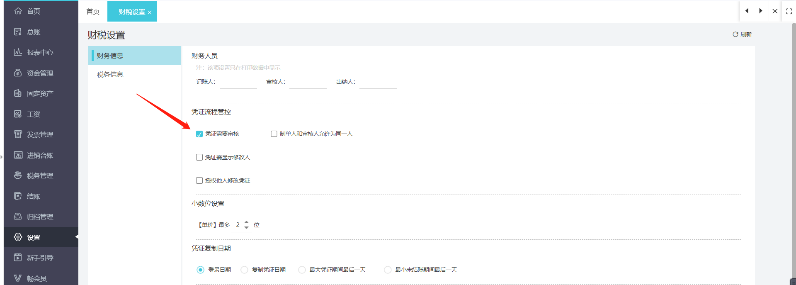Click the fullscreen icon at top right

(789, 11)
